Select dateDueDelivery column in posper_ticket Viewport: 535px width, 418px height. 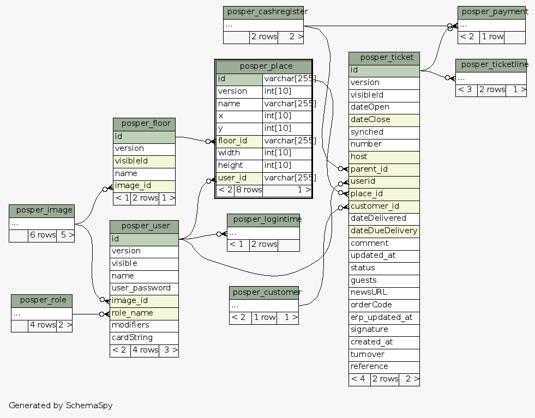pos(384,231)
